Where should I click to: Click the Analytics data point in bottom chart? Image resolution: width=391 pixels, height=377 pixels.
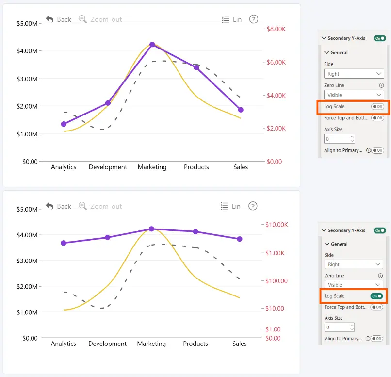(64, 243)
